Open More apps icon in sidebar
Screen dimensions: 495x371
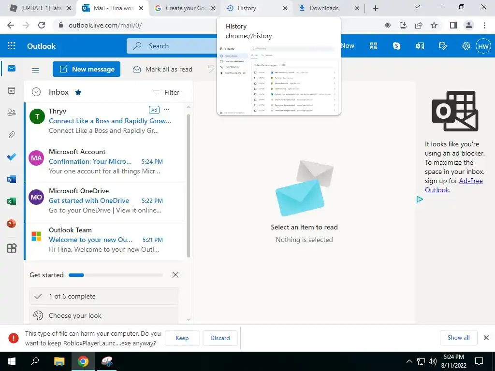tap(12, 248)
